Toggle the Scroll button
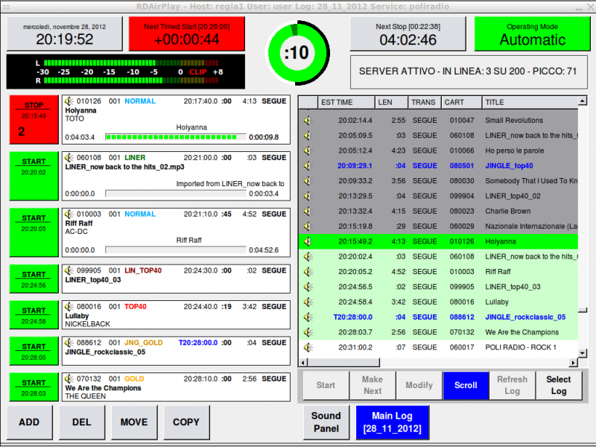This screenshot has height=447, width=596. (466, 385)
